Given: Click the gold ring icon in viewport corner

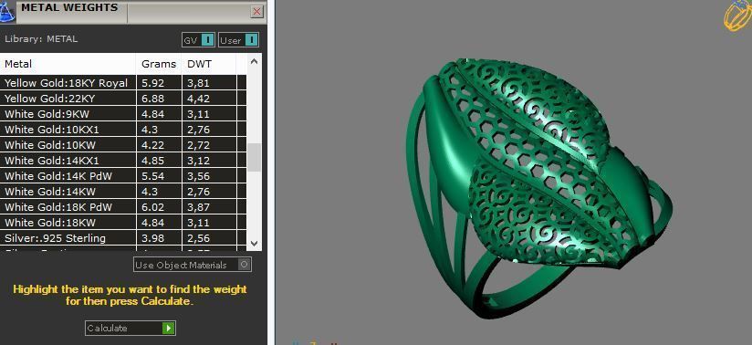Looking at the screenshot, I should pyautogui.click(x=738, y=16).
